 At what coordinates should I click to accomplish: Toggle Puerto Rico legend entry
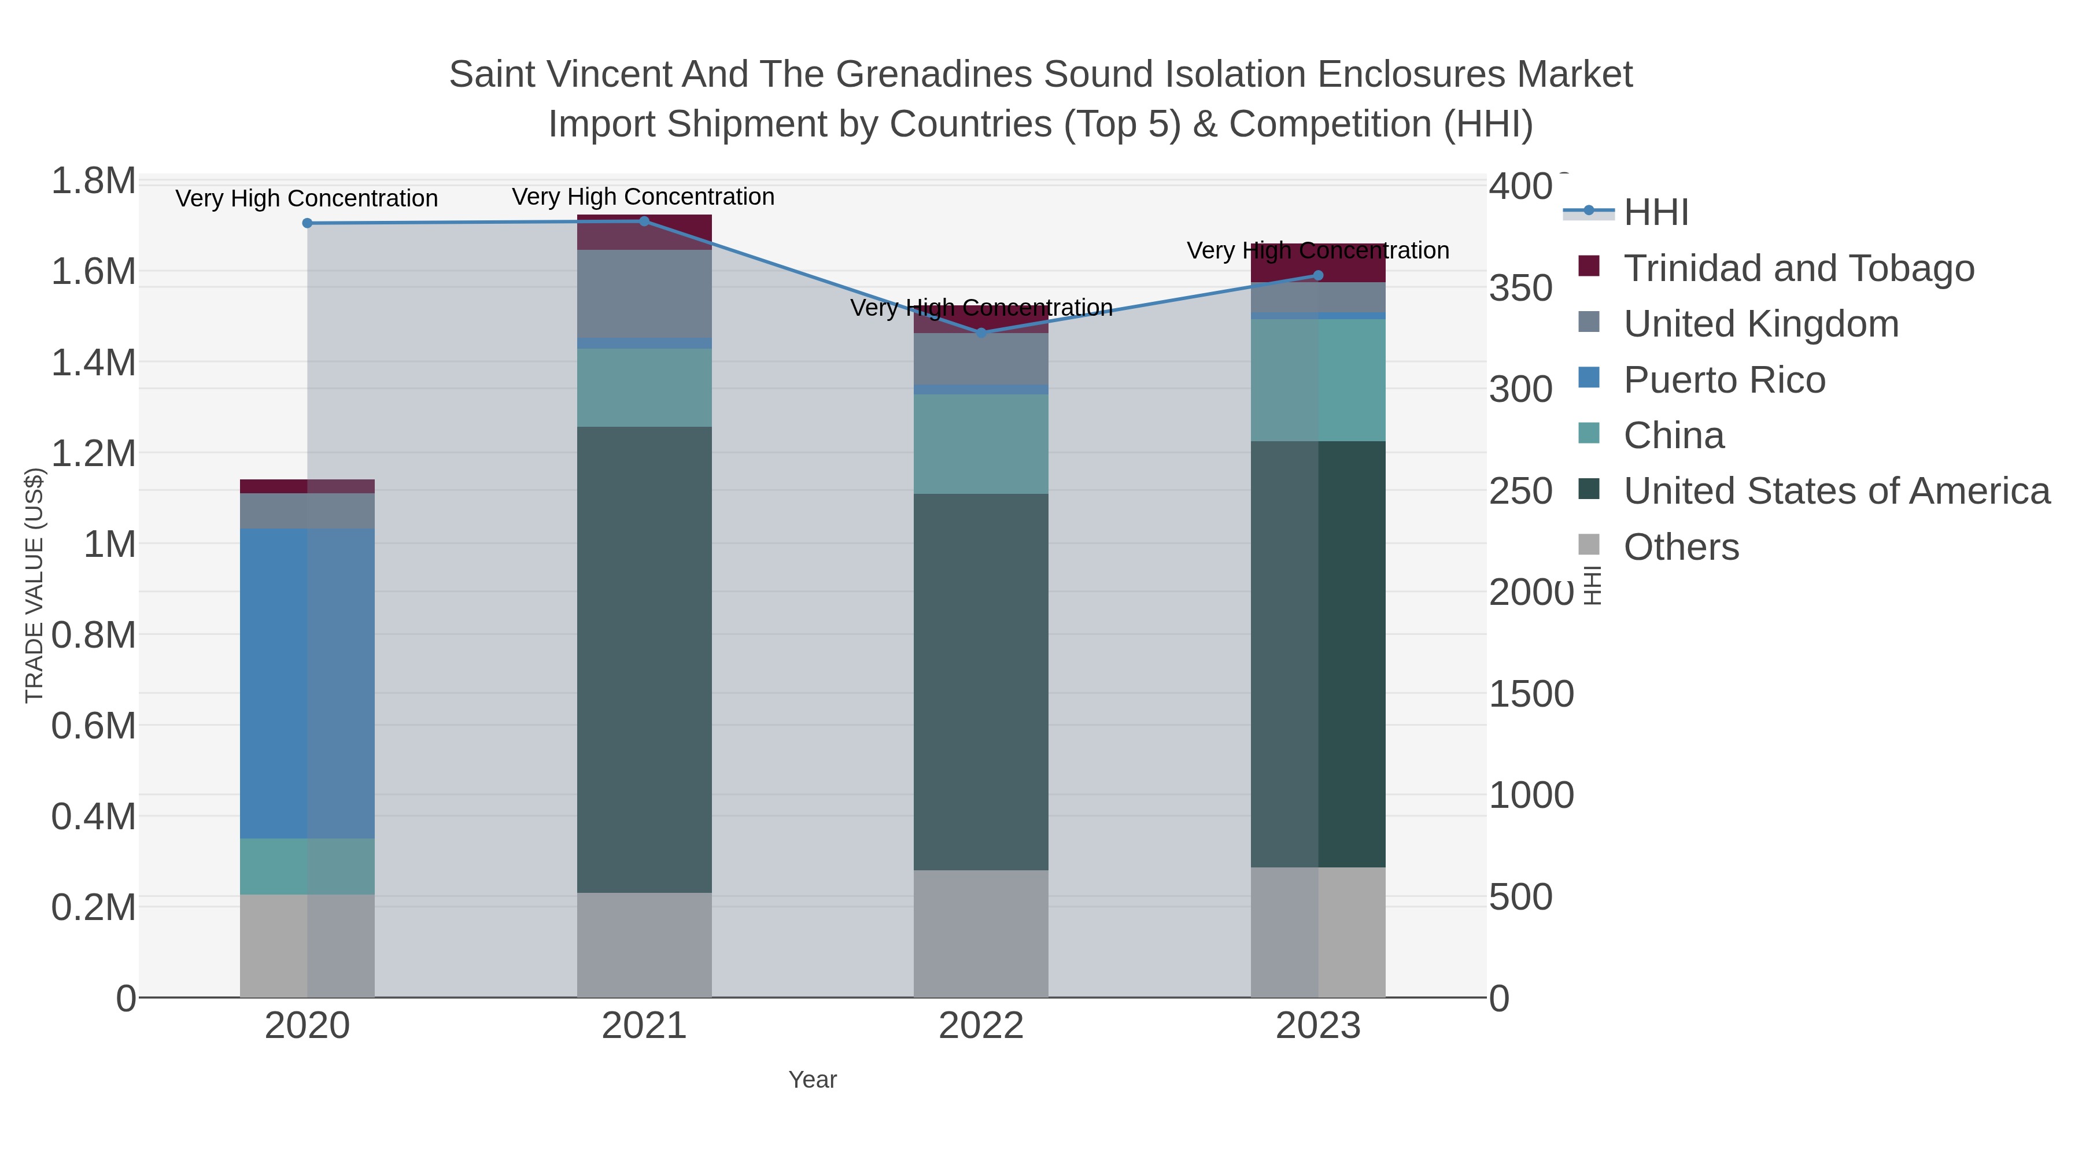pyautogui.click(x=1701, y=380)
